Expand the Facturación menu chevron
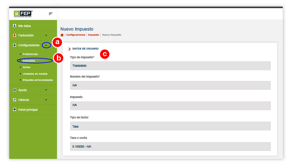Viewport: 292px width, 164px height. (46, 35)
